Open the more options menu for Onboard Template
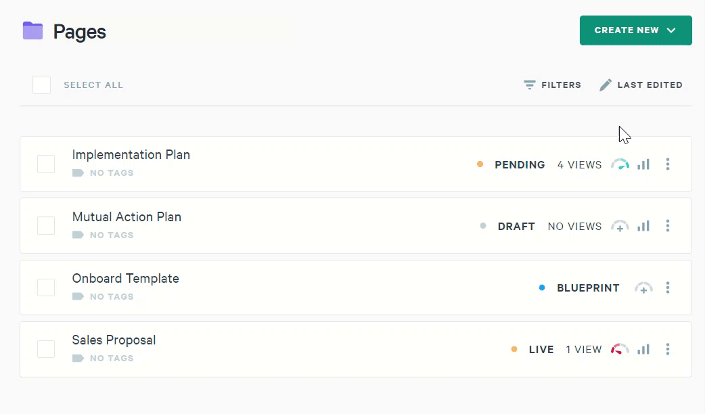 pyautogui.click(x=668, y=288)
